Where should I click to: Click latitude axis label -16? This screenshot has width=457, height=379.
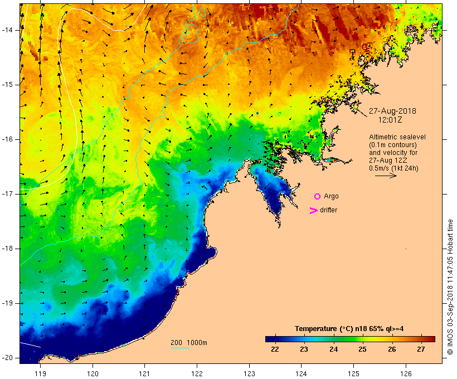tap(7, 139)
